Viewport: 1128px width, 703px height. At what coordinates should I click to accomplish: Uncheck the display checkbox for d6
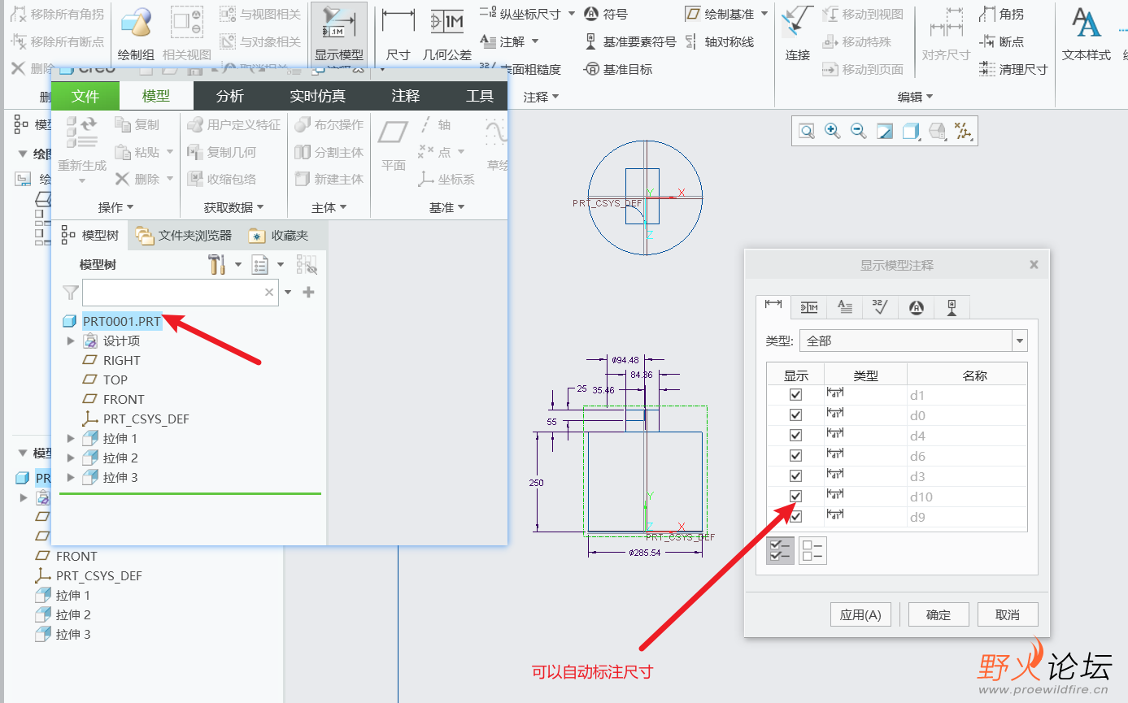(796, 455)
